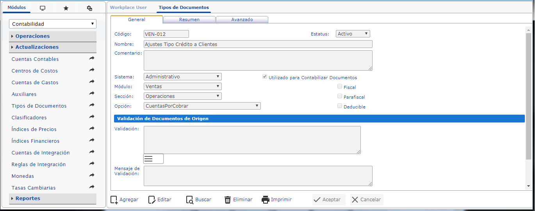Image resolution: width=535 pixels, height=211 pixels.
Task: Click the hamburger icon below Validación box
Action: point(153,159)
